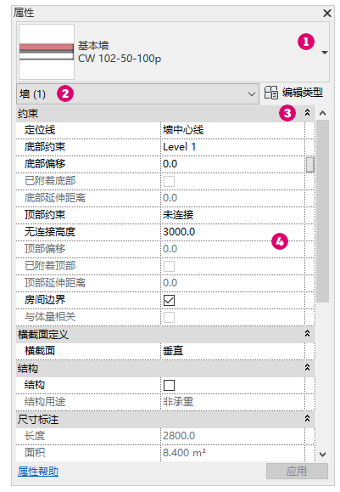Toggle the 房间边界 checkbox

(x=169, y=300)
